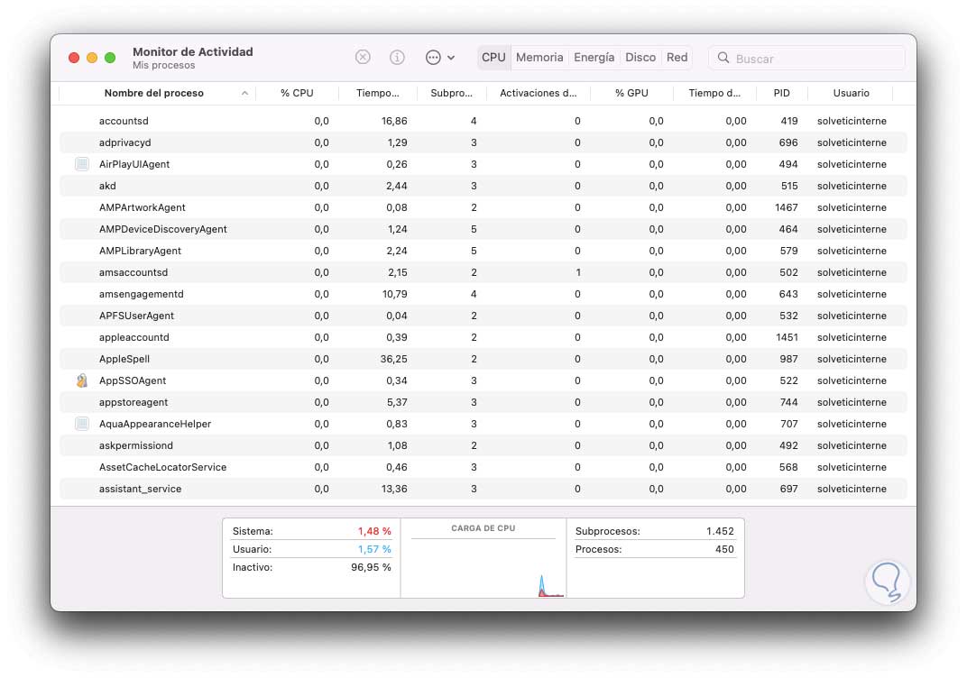Select the AquaAppearanceHelper process name
The width and height of the screenshot is (967, 678).
(x=155, y=424)
